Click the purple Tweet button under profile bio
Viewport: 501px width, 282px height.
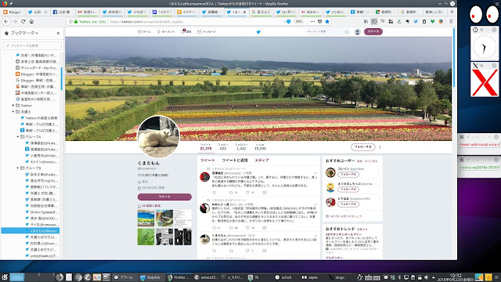point(164,197)
